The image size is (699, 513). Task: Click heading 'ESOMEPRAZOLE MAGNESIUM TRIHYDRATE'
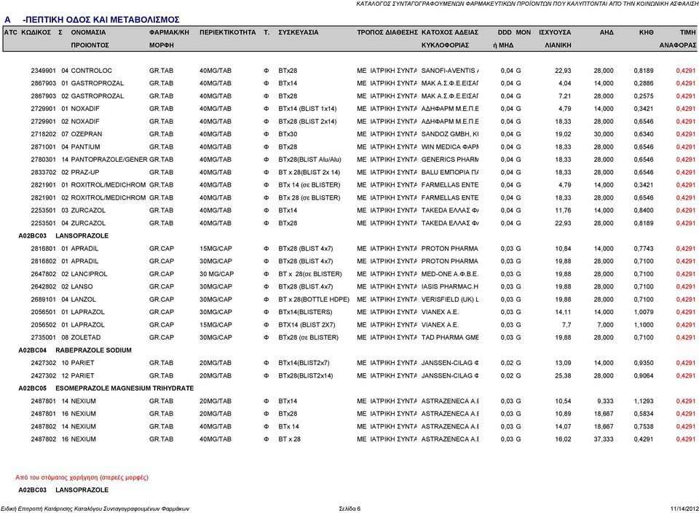point(125,388)
